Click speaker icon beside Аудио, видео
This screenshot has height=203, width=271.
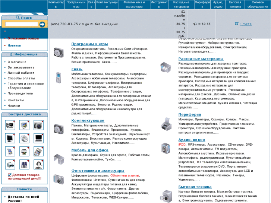point(166,148)
